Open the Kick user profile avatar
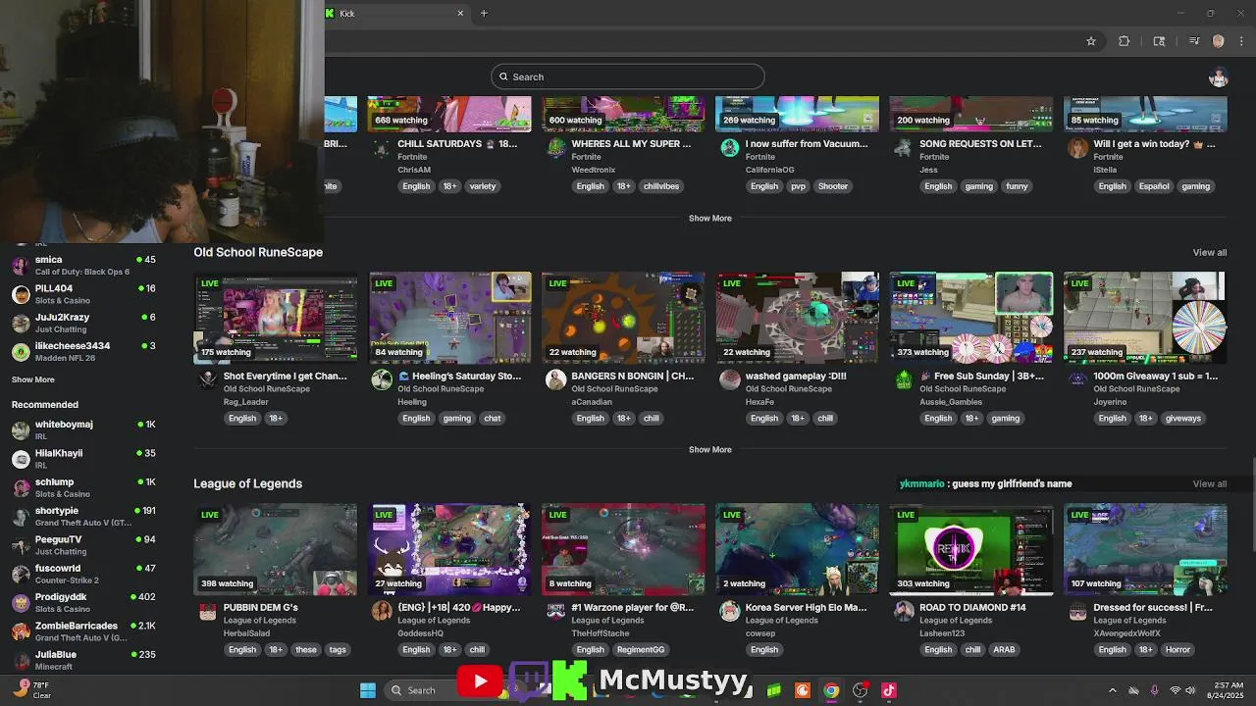The height and width of the screenshot is (706, 1256). [1219, 77]
